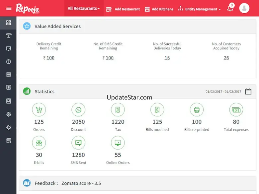
Task: Click the Tax receipt icon
Action: 118,110
